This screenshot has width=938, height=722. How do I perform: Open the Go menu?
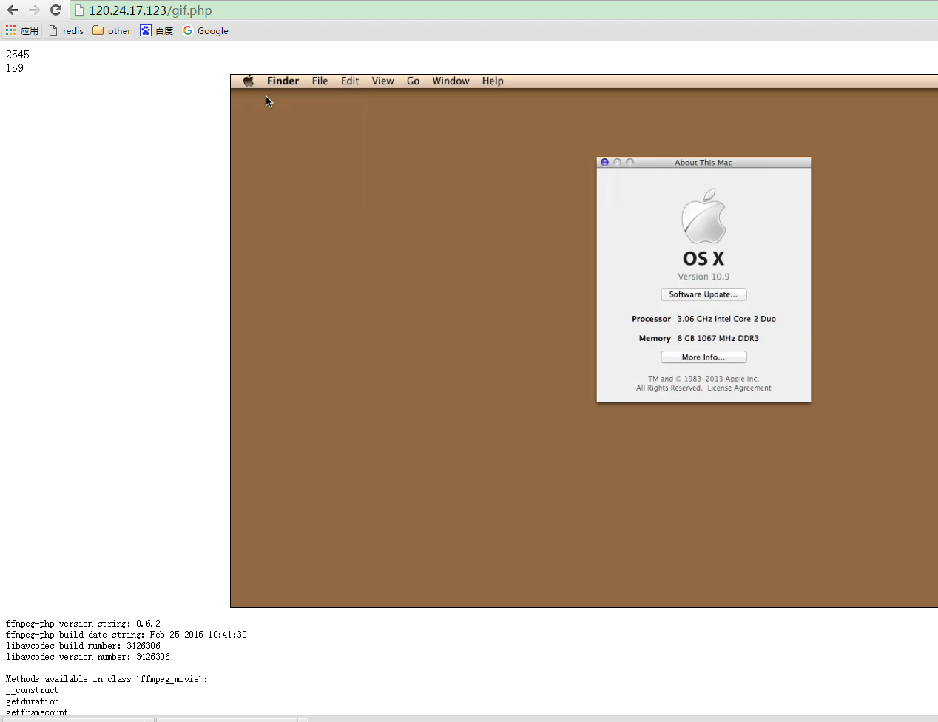coord(413,81)
